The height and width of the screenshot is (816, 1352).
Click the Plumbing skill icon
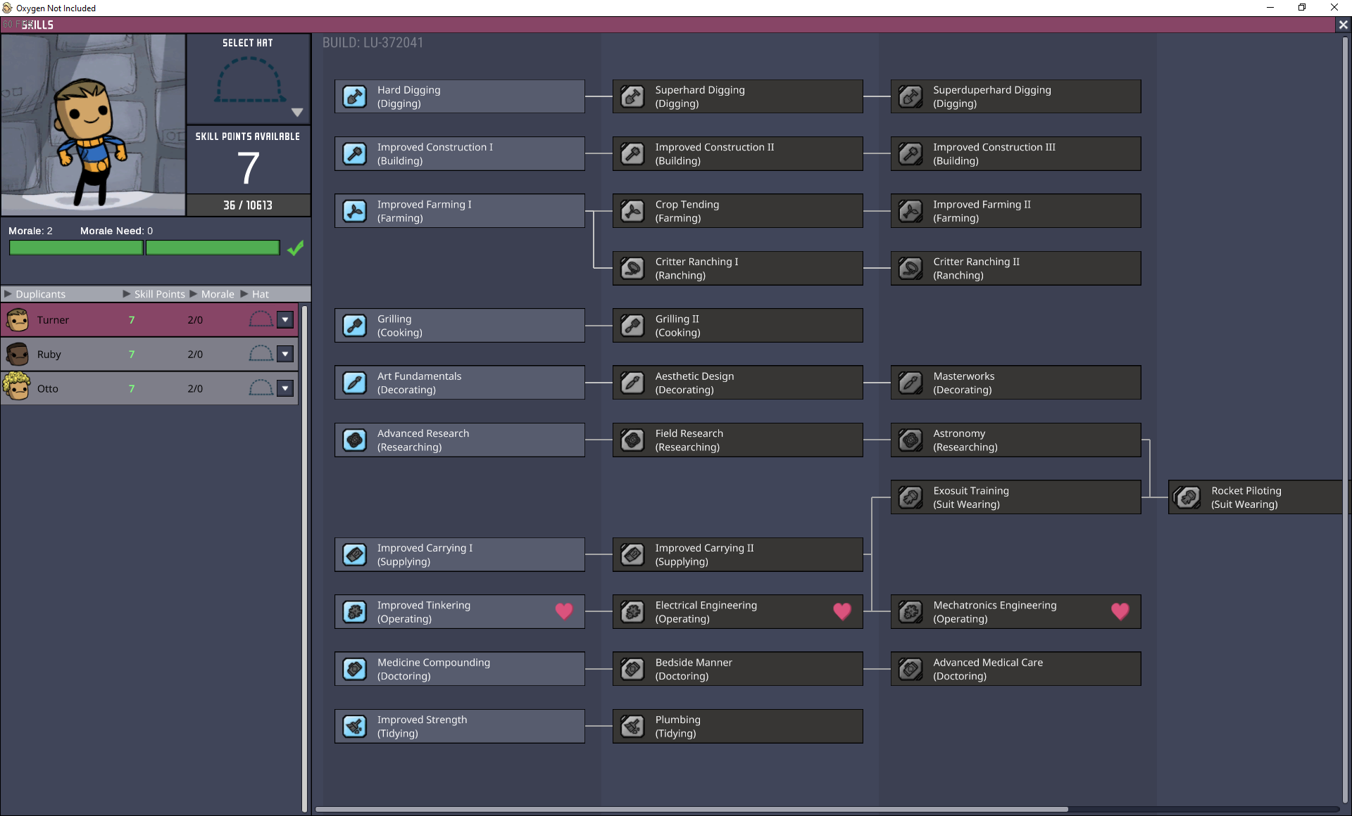coord(632,727)
